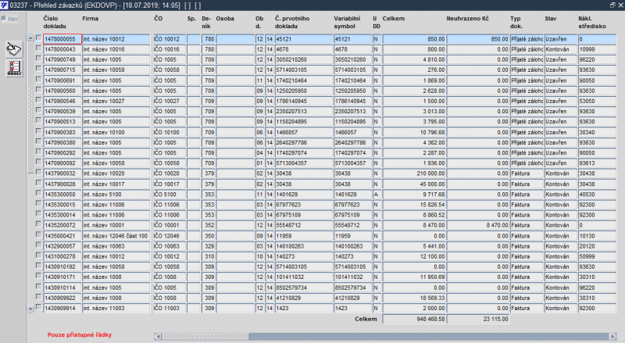Image resolution: width=625 pixels, height=343 pixels.
Task: Click journal 780 in row 1478000043
Action: tap(209, 49)
